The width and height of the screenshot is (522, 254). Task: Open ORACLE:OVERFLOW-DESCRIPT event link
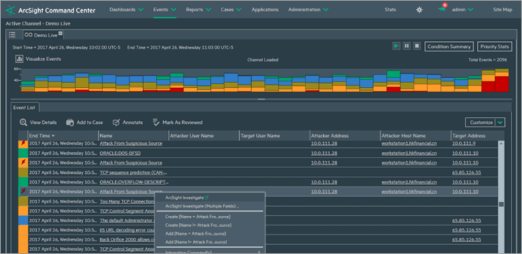(x=134, y=182)
